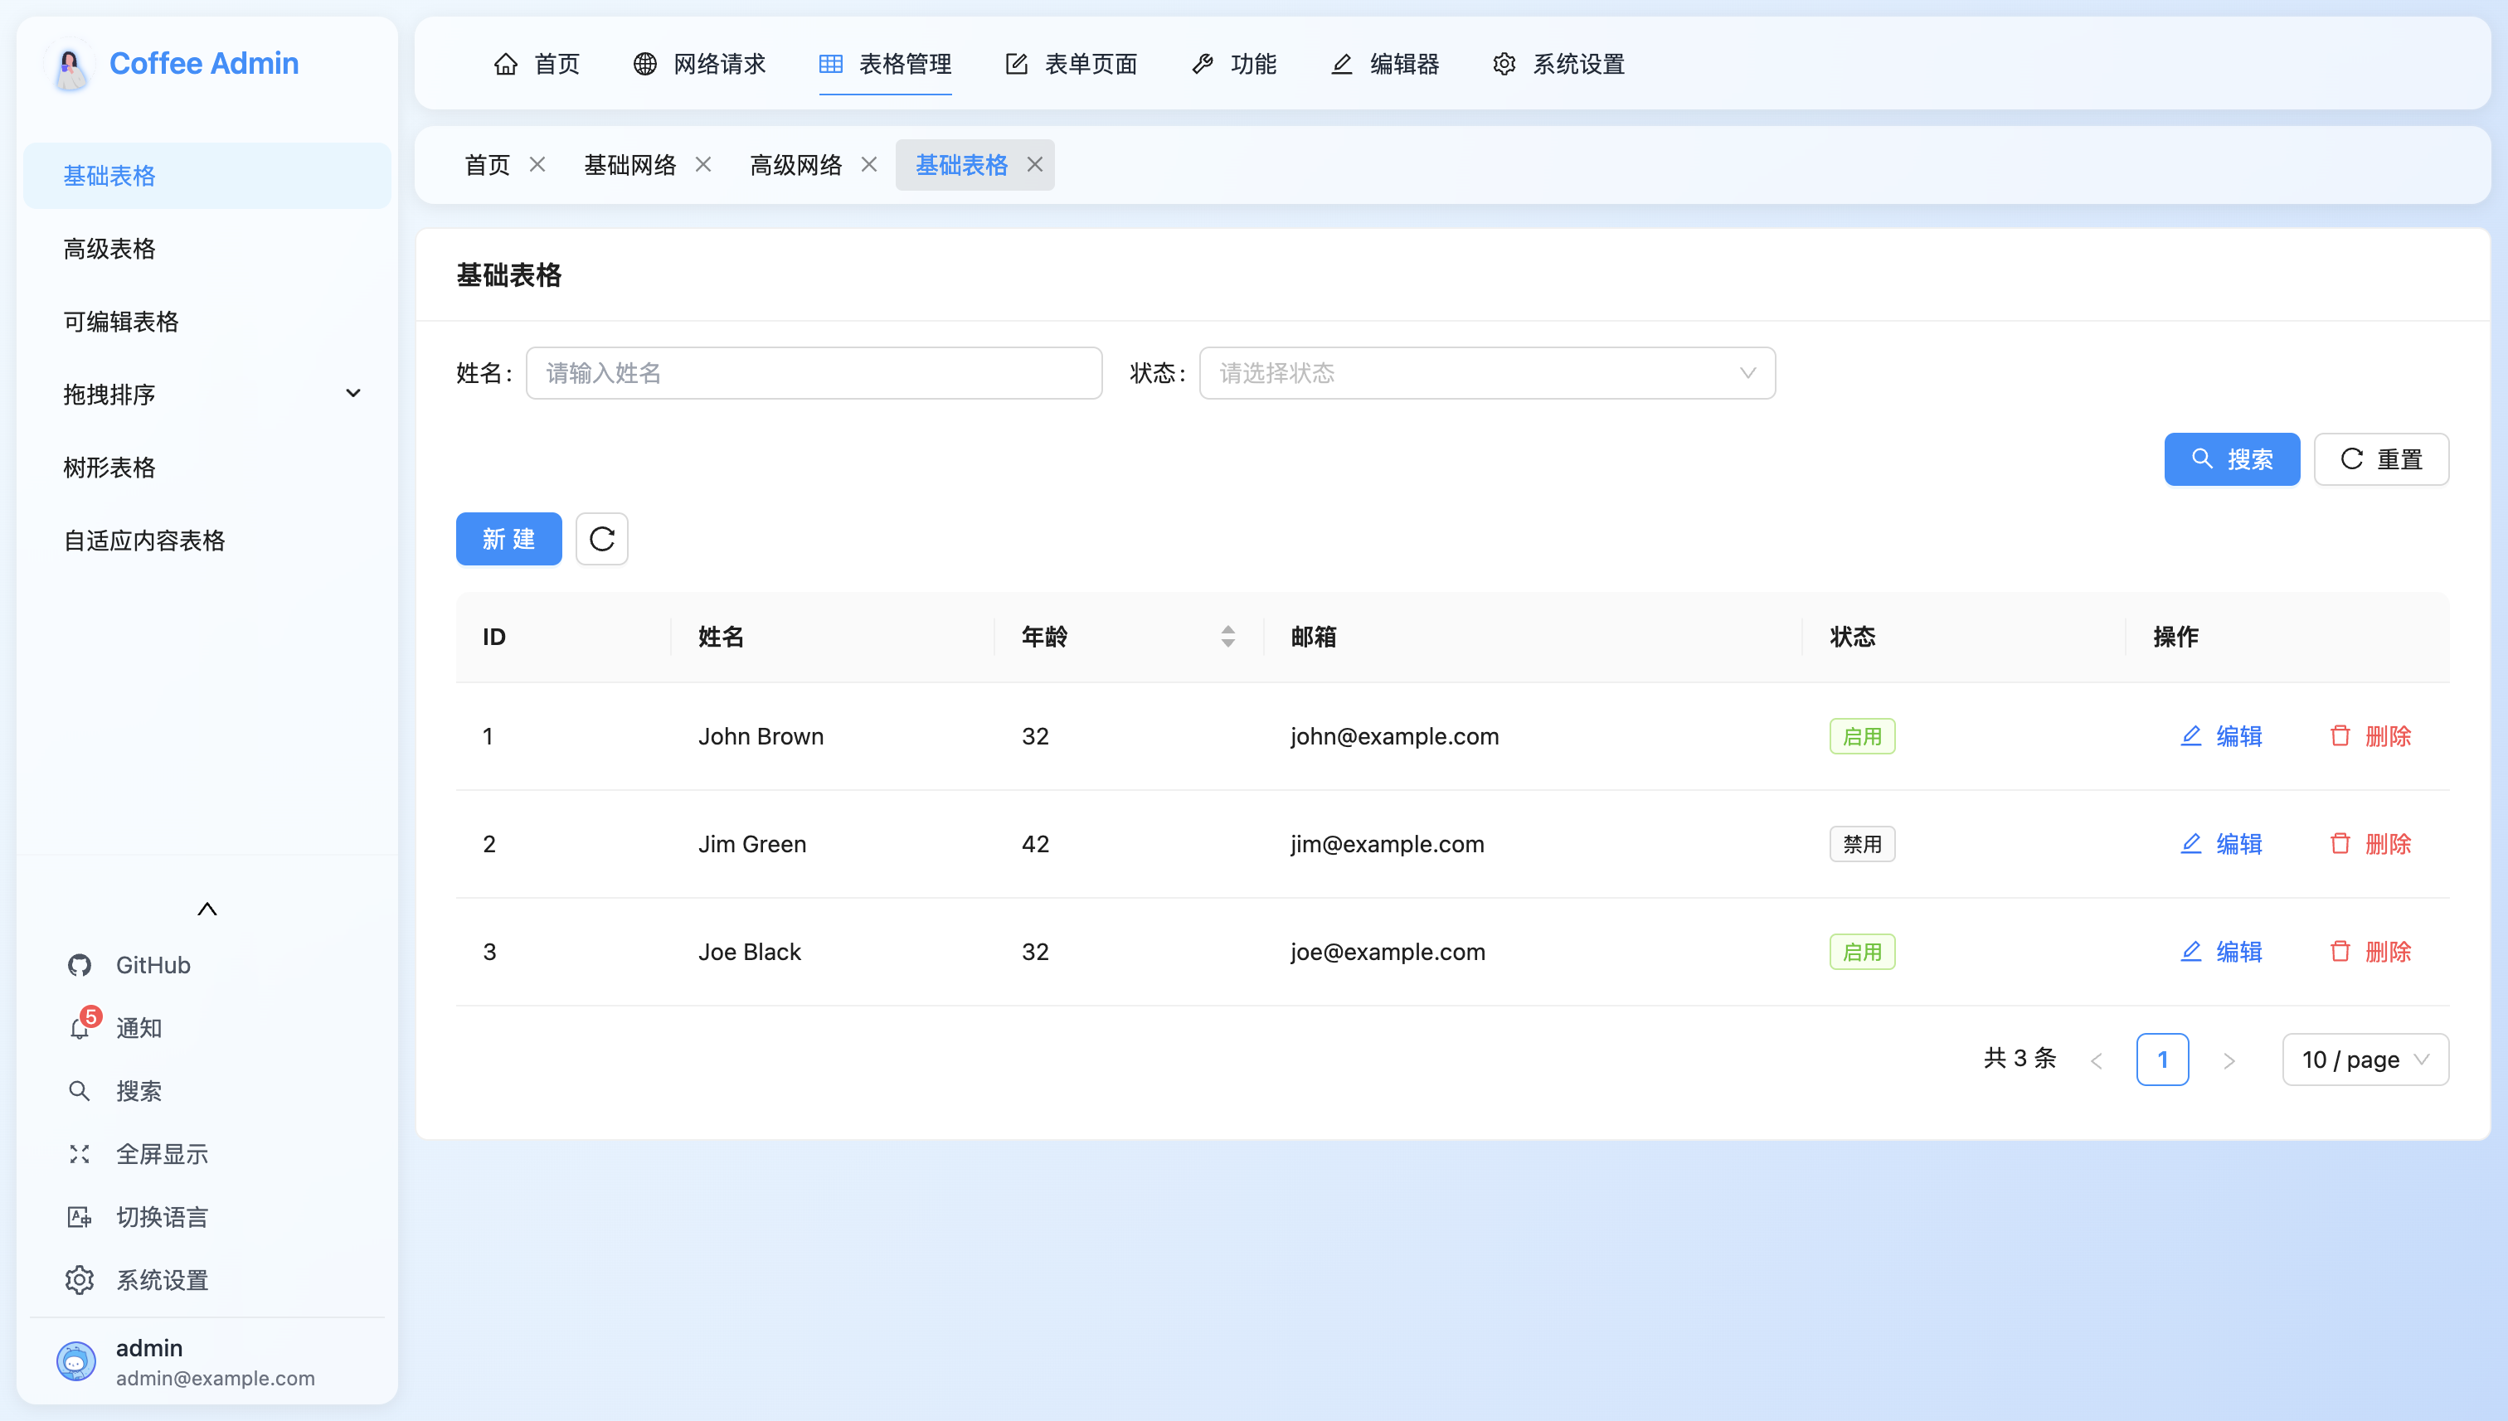The width and height of the screenshot is (2508, 1421).
Task: Click the fullscreen 全屏显示 icon
Action: [79, 1153]
